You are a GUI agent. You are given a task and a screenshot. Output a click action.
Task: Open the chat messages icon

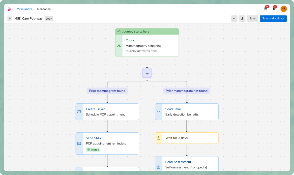click(266, 8)
